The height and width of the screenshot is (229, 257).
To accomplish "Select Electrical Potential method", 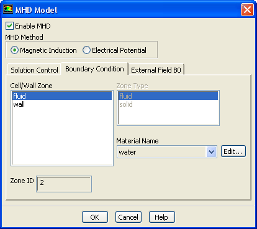I will click(x=114, y=50).
